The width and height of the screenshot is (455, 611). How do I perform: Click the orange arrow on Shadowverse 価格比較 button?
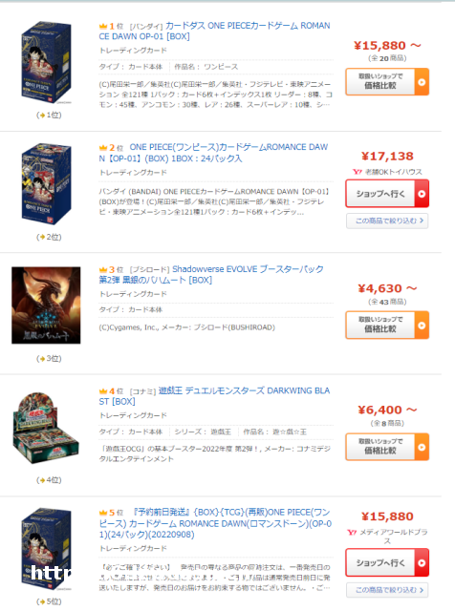coord(422,325)
